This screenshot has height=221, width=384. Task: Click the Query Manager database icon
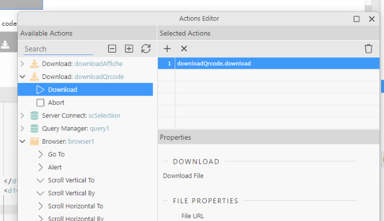(34, 128)
